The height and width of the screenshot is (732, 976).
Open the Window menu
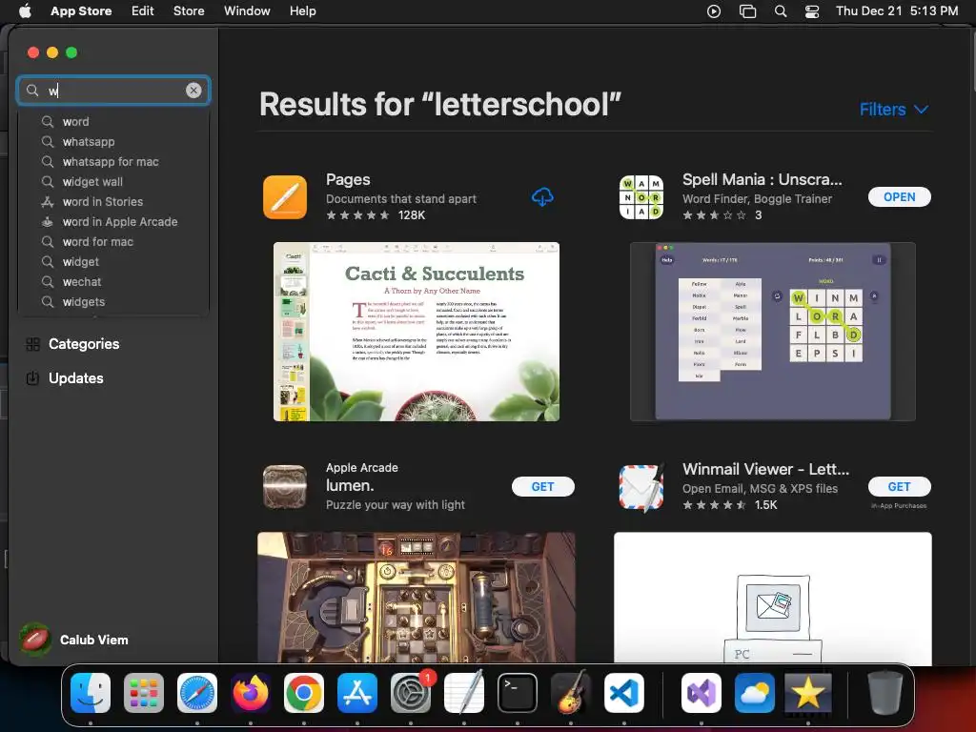247,10
